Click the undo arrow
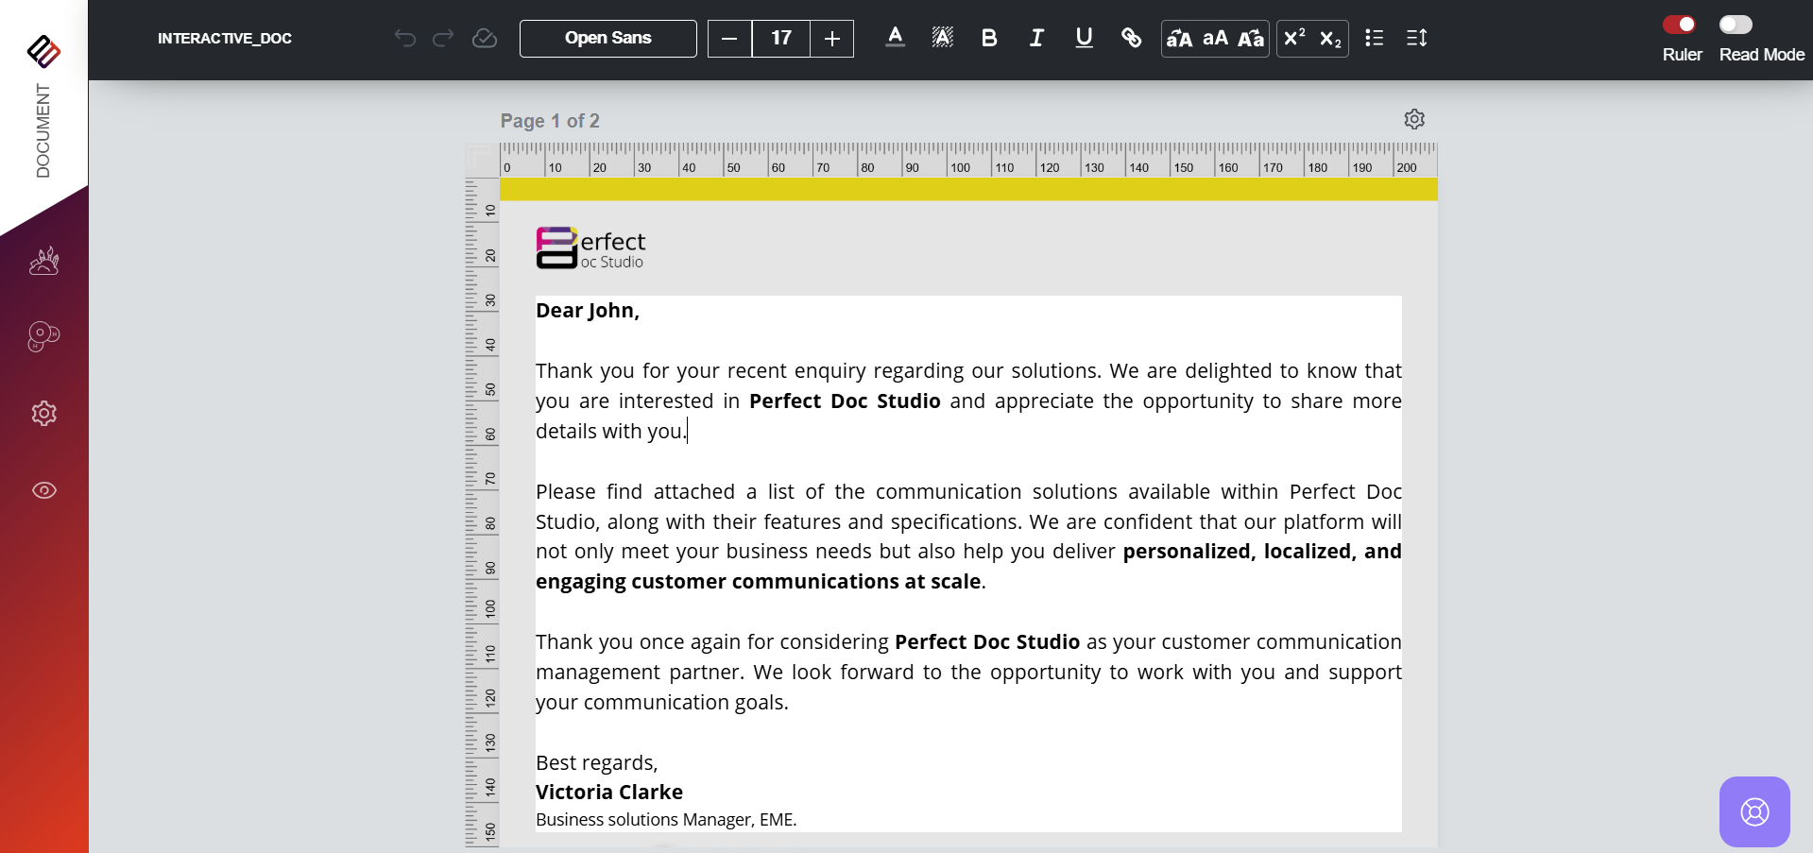Screen dimensions: 1813x853 click(x=405, y=38)
